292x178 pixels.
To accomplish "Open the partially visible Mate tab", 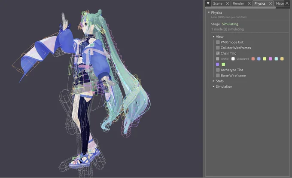I will [x=280, y=3].
